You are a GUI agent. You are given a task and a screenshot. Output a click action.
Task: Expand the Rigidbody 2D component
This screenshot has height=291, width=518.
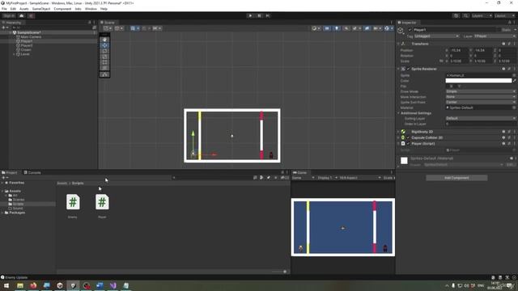pyautogui.click(x=398, y=132)
